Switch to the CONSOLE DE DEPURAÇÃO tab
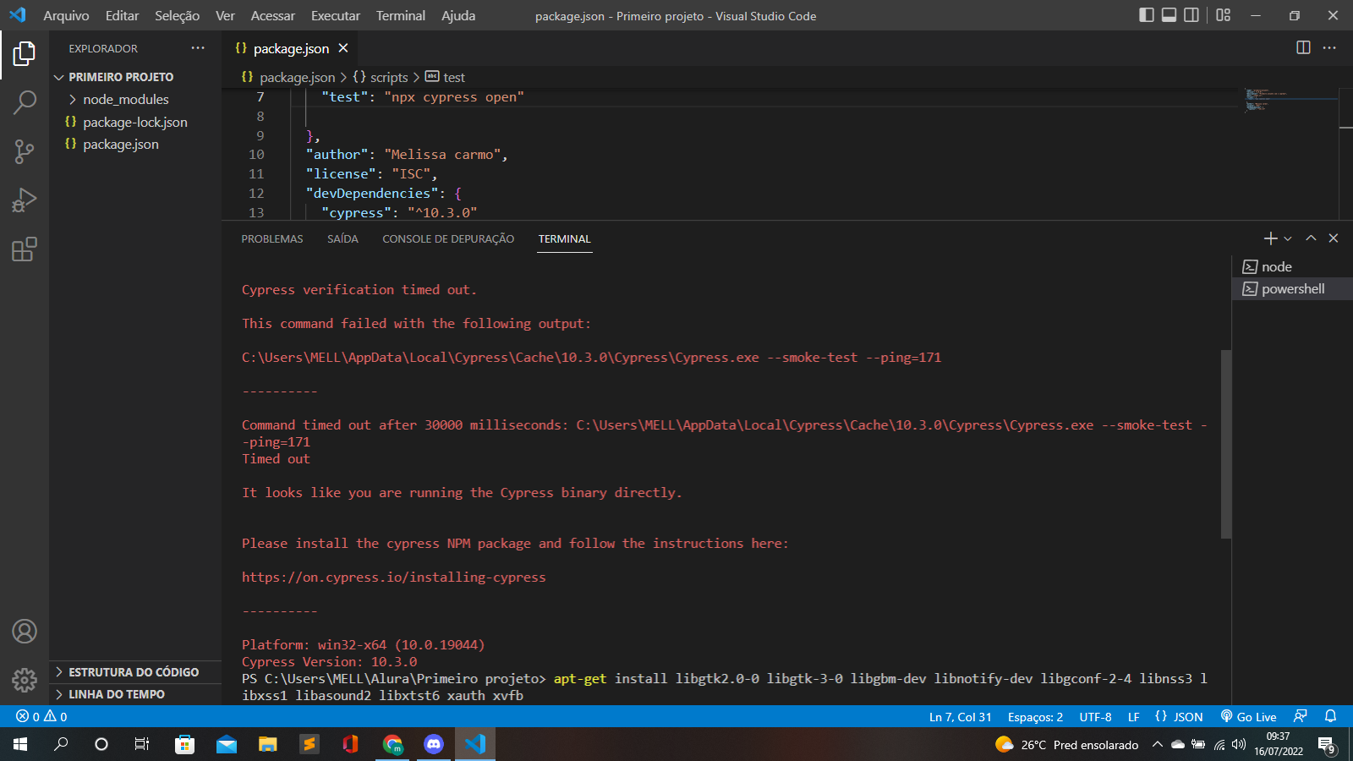Viewport: 1353px width, 761px height. pyautogui.click(x=448, y=239)
